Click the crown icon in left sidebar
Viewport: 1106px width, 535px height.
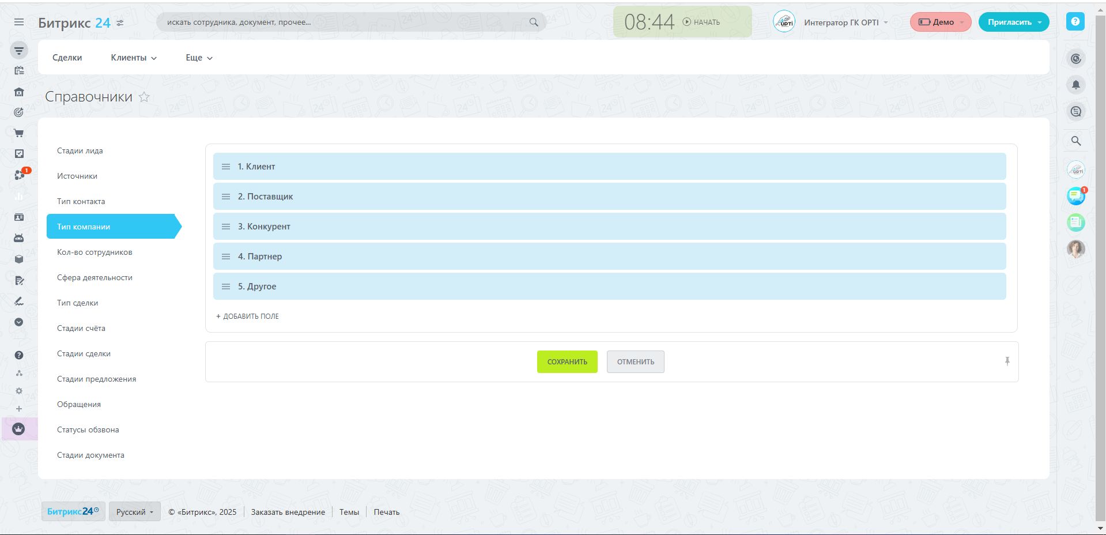(19, 429)
